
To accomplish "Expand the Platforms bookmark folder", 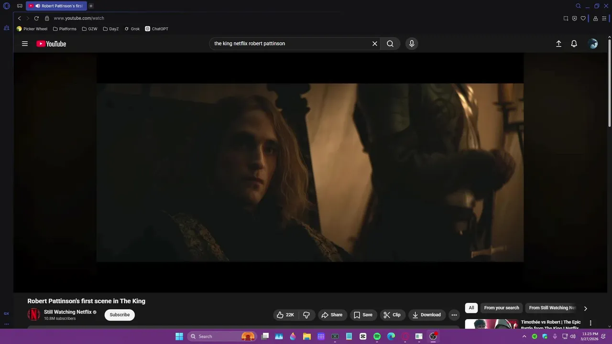I will 65,29.
